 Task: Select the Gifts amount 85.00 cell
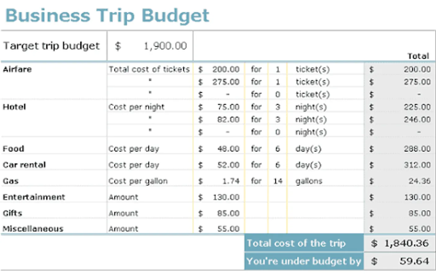pos(219,213)
